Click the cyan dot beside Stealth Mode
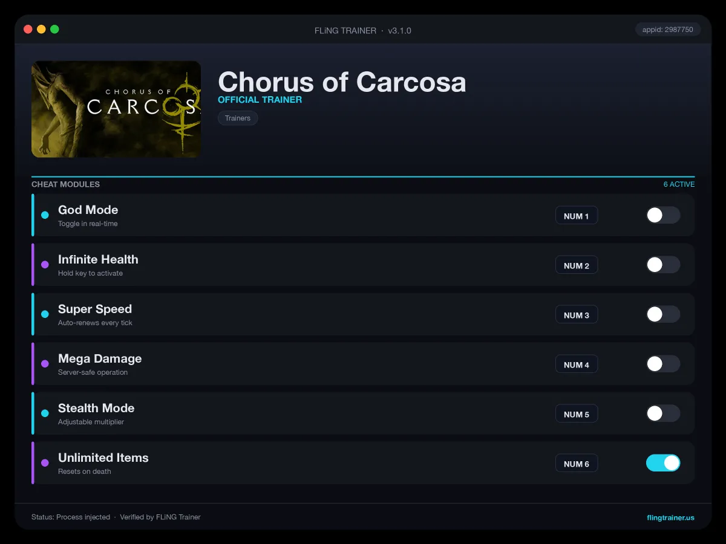726x544 pixels. pyautogui.click(x=45, y=413)
